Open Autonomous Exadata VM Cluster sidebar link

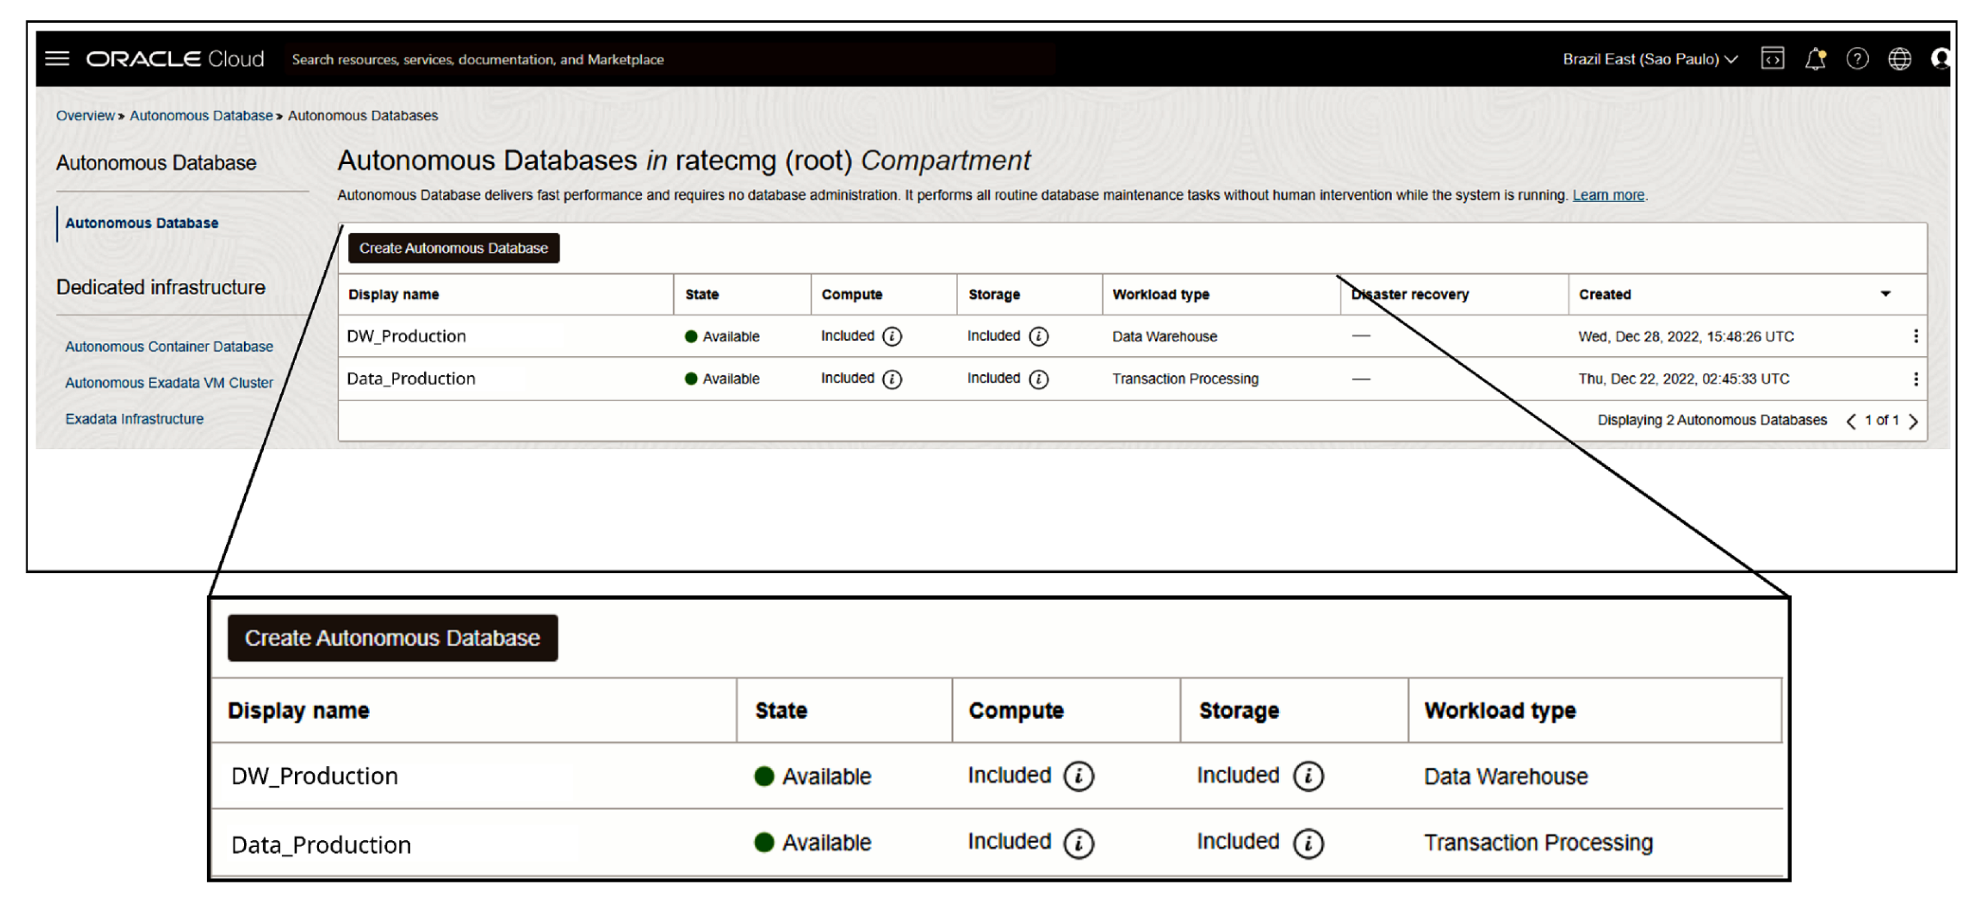coord(169,382)
